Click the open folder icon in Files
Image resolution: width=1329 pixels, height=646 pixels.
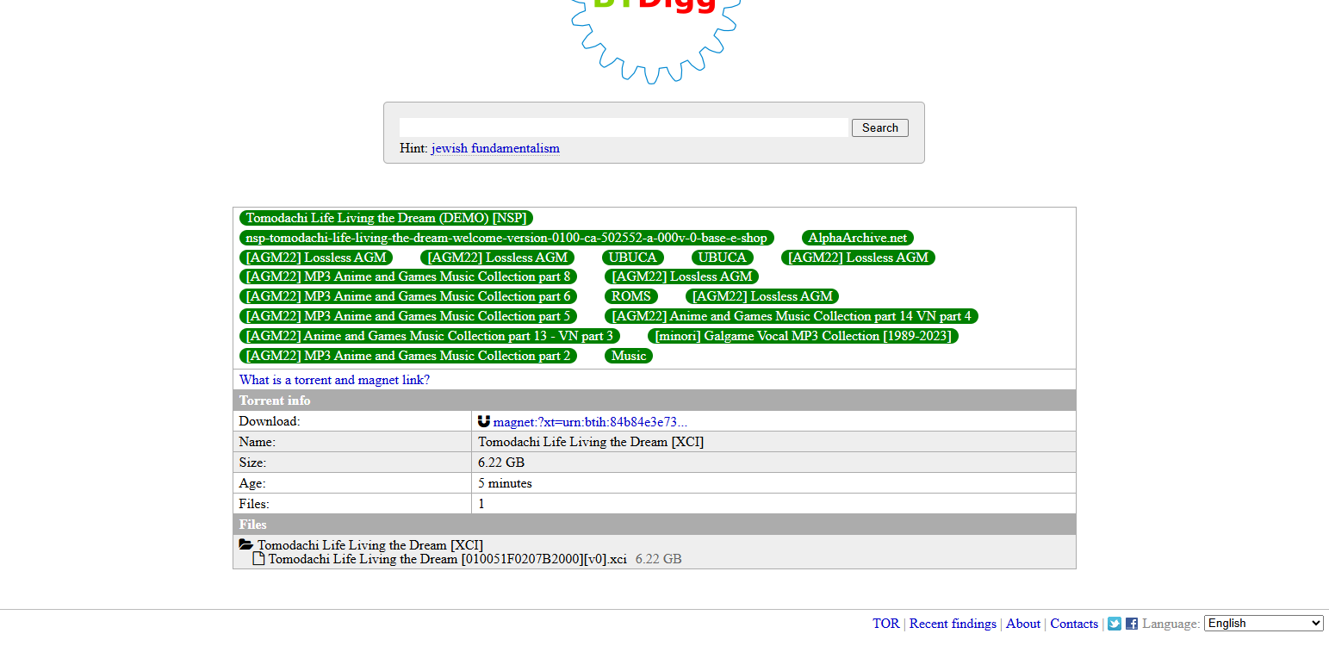click(x=246, y=545)
